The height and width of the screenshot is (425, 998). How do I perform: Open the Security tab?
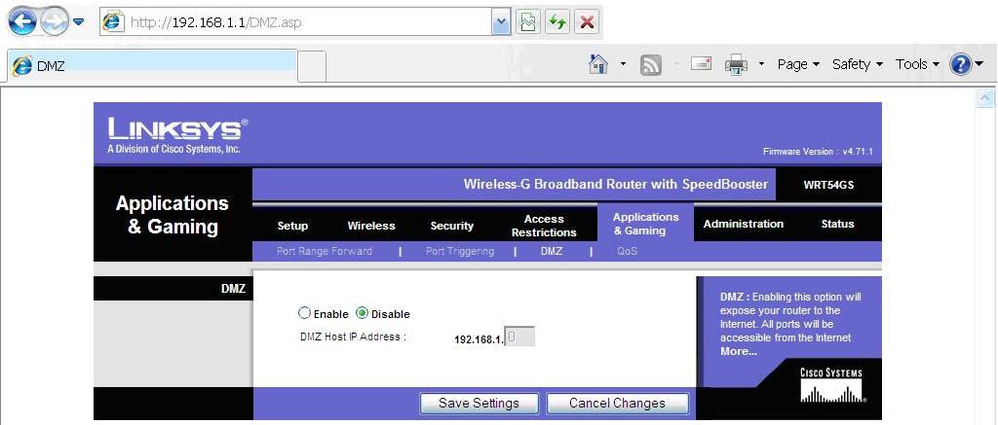pyautogui.click(x=452, y=226)
